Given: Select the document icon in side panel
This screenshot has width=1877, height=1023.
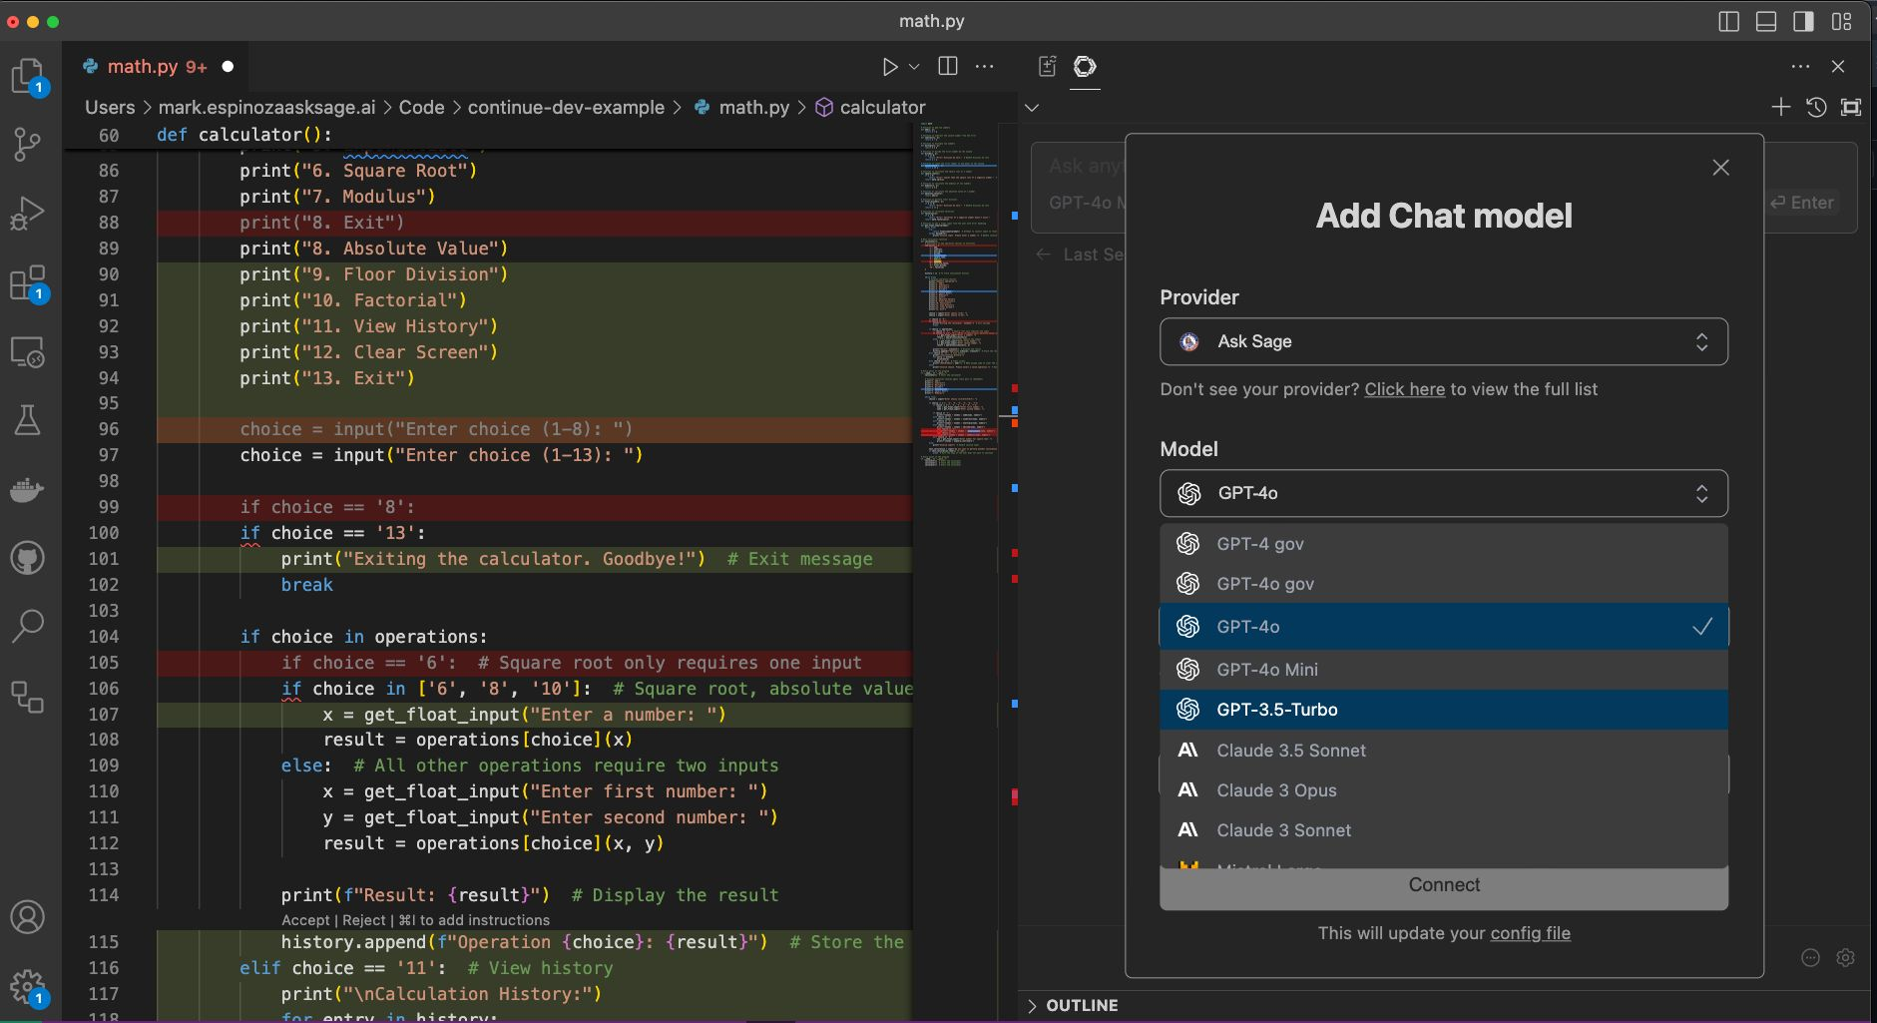Looking at the screenshot, I should click(1048, 67).
